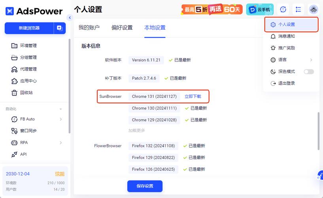The width and height of the screenshot is (323, 198).
Task: Click the AdsPower logo
Action: point(34,11)
